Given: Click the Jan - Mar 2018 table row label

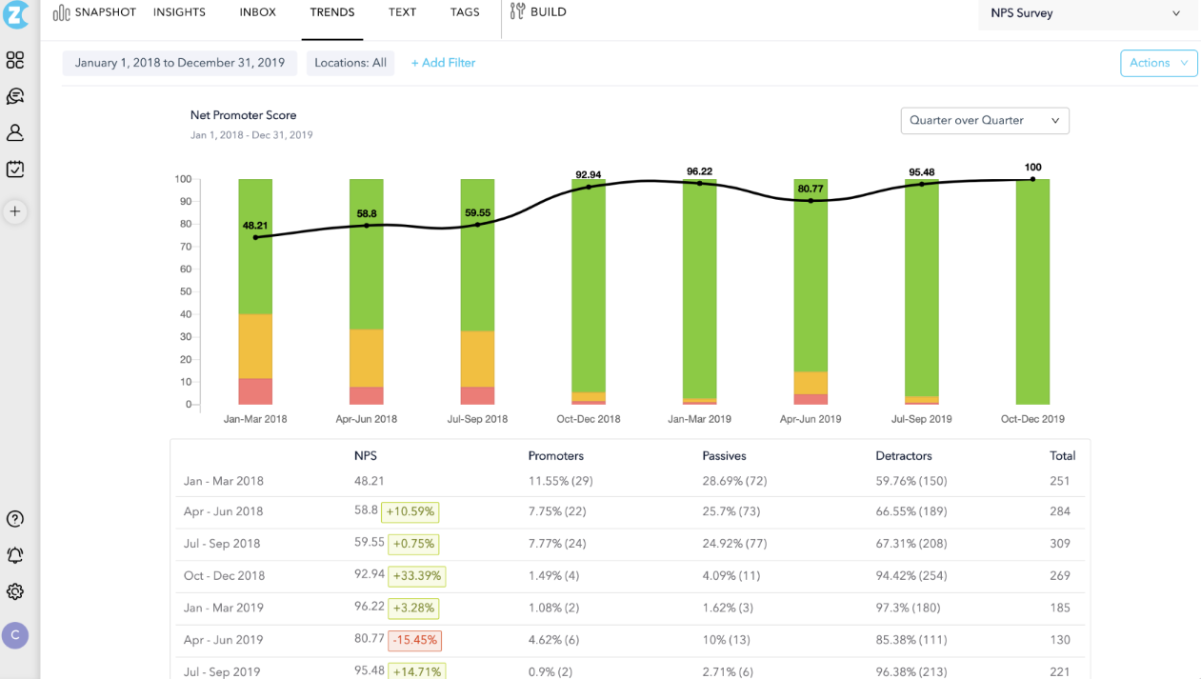Looking at the screenshot, I should (224, 482).
